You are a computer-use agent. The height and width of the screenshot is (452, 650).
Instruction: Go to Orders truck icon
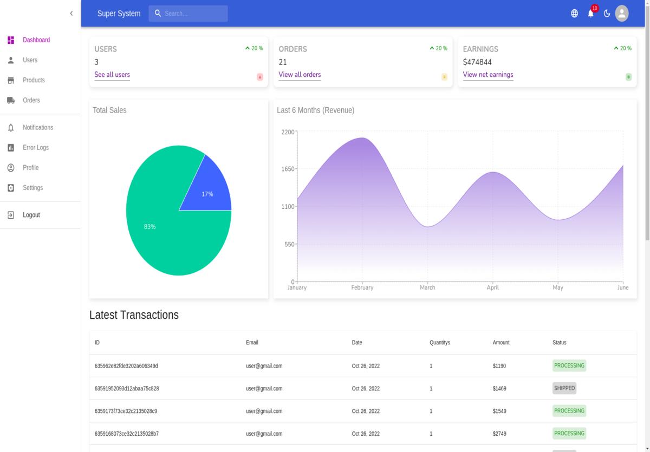pos(11,100)
